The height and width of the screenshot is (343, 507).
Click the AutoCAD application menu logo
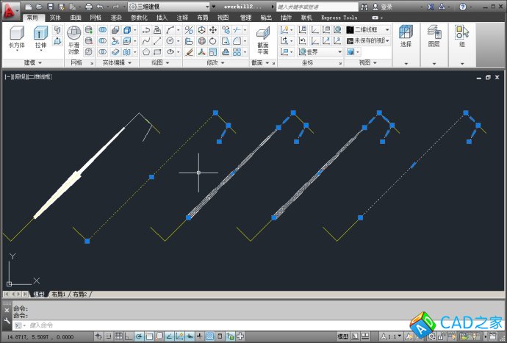pos(10,9)
